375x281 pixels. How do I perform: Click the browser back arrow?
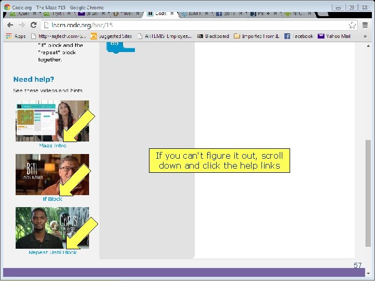[10, 25]
